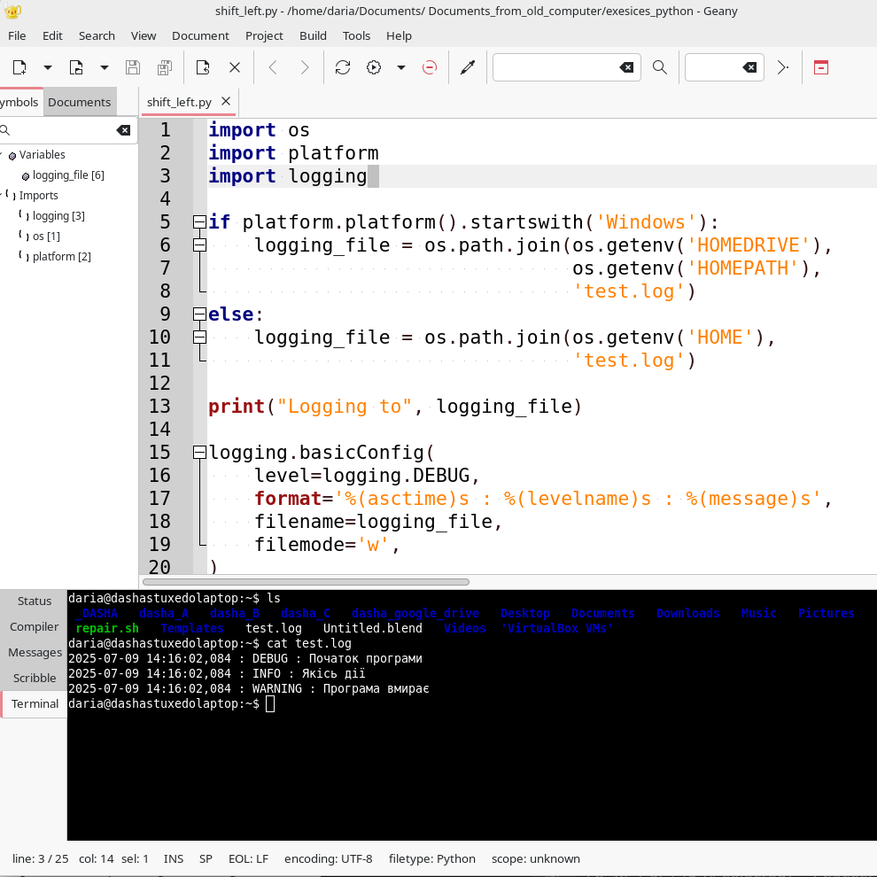This screenshot has height=877, width=877.
Task: Open the new file template dropdown arrow
Action: (x=48, y=67)
